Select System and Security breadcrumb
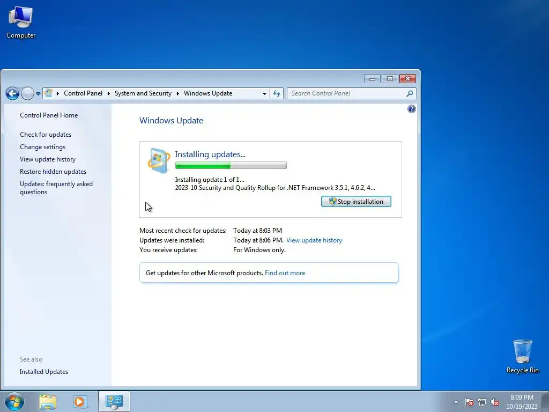The height and width of the screenshot is (412, 549). pos(143,93)
